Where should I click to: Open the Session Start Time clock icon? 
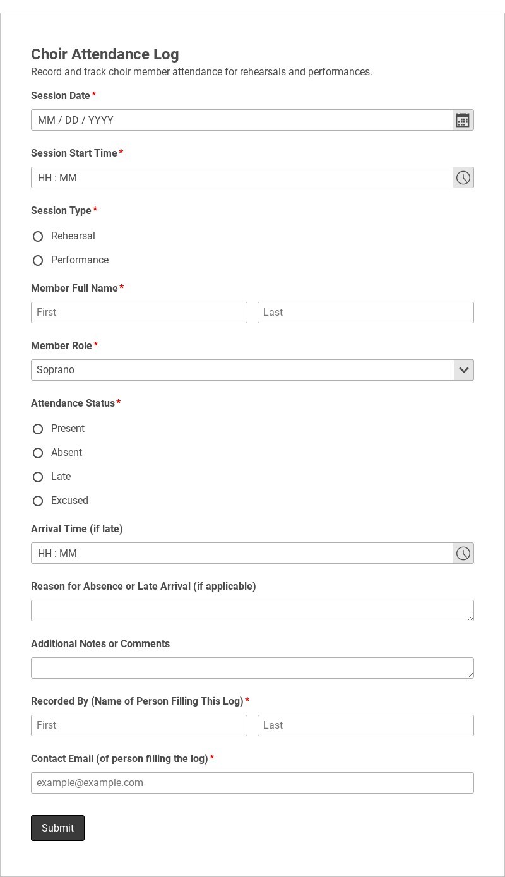point(463,177)
